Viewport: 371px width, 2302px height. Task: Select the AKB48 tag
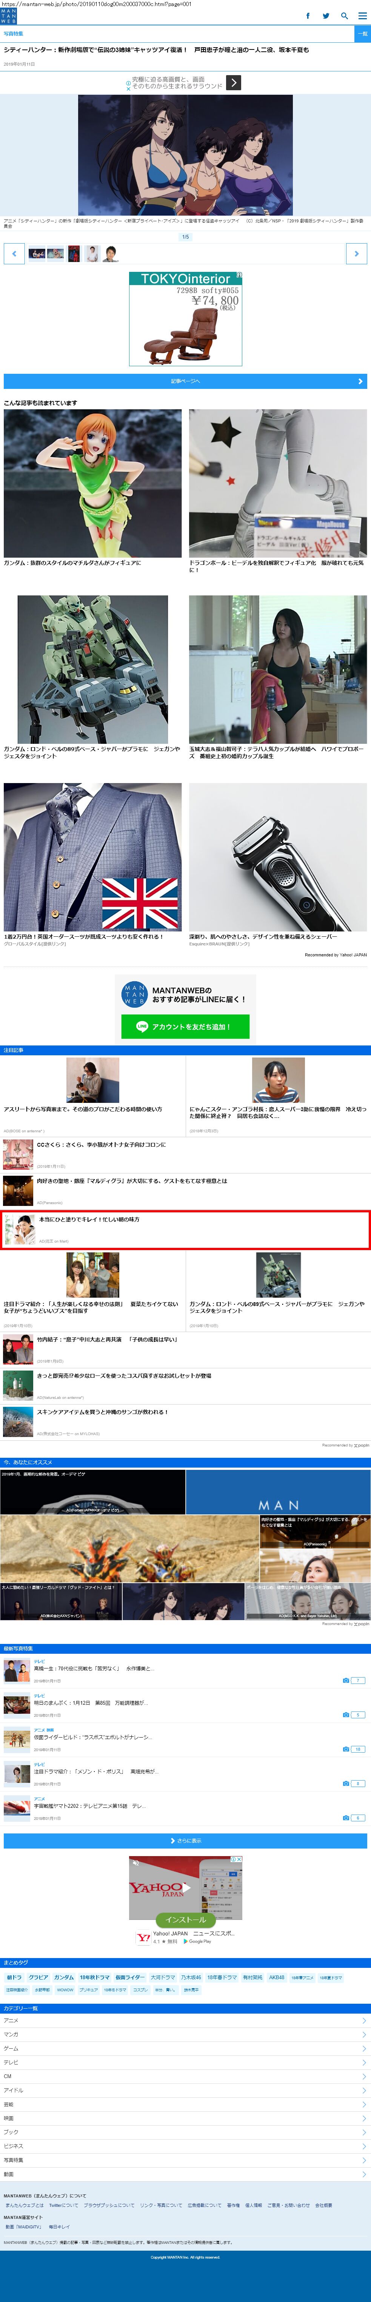pos(277,1978)
